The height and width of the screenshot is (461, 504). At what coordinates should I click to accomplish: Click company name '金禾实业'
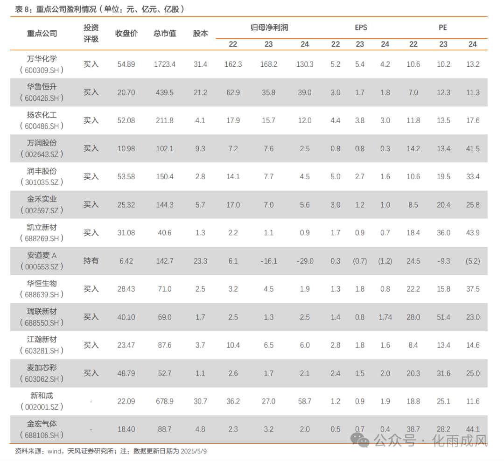coord(42,199)
